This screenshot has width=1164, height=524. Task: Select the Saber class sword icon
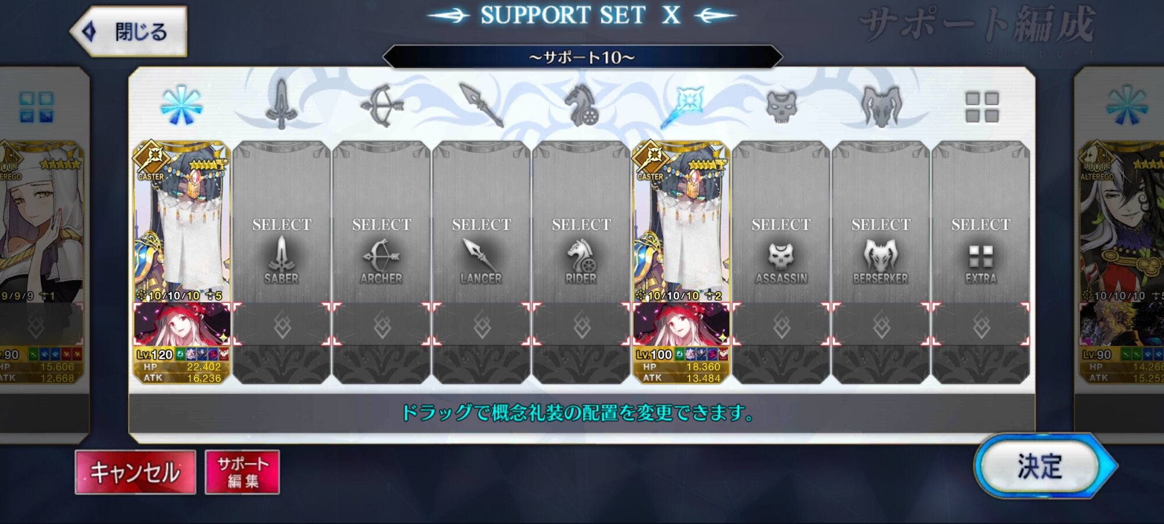click(x=281, y=105)
